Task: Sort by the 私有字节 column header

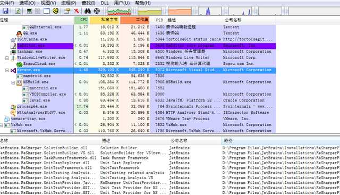Action: [x=105, y=20]
